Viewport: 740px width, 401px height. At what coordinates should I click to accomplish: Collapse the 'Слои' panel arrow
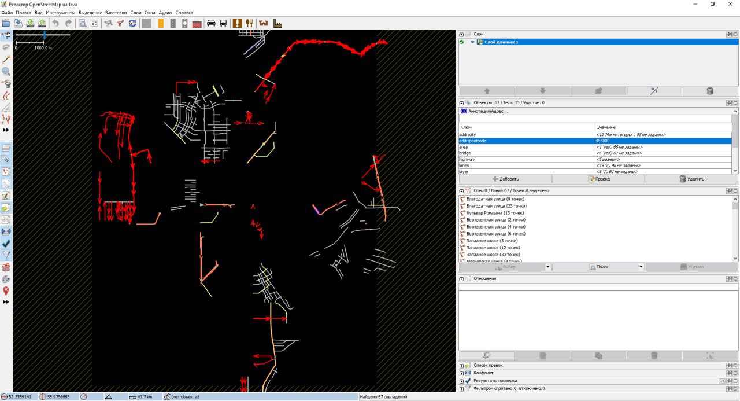(462, 34)
